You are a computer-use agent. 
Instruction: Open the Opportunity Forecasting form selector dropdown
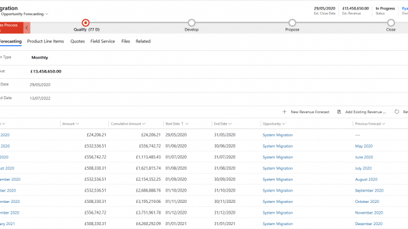(x=47, y=14)
